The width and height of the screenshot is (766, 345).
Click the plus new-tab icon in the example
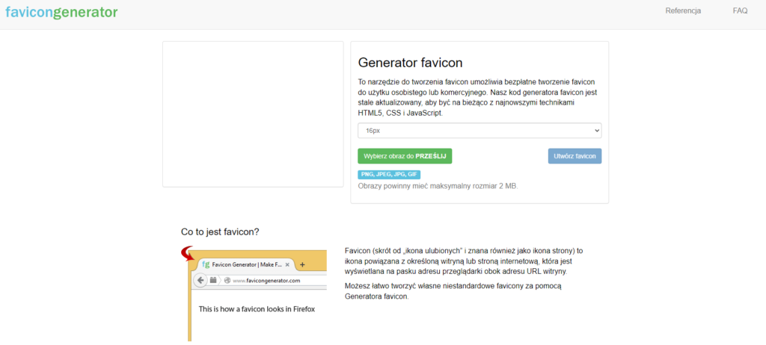tap(302, 264)
